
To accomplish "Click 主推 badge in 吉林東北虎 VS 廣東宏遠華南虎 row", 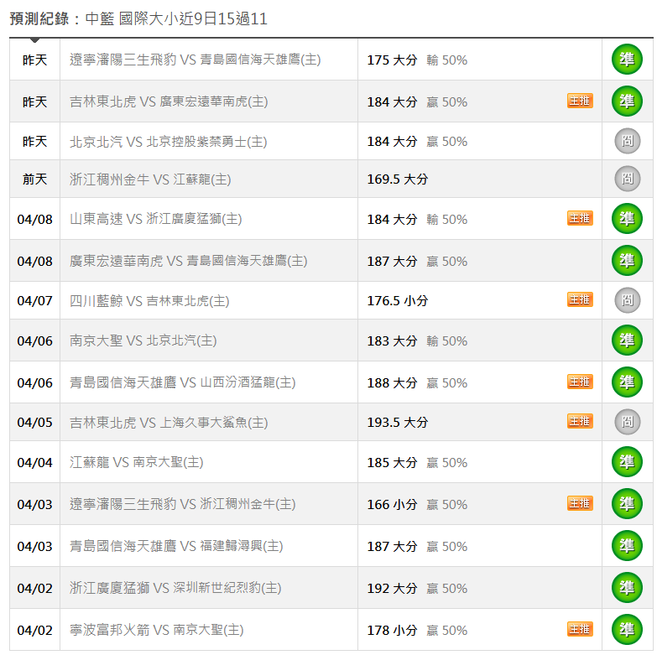I will [x=580, y=101].
